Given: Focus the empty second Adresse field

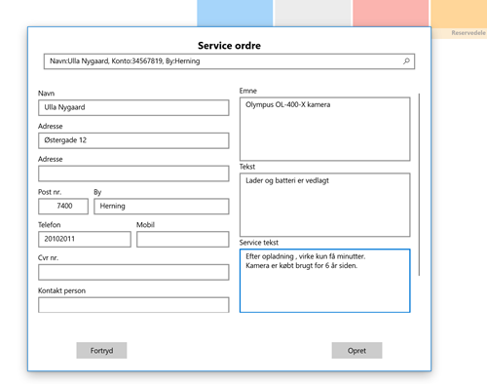Looking at the screenshot, I should (x=133, y=173).
